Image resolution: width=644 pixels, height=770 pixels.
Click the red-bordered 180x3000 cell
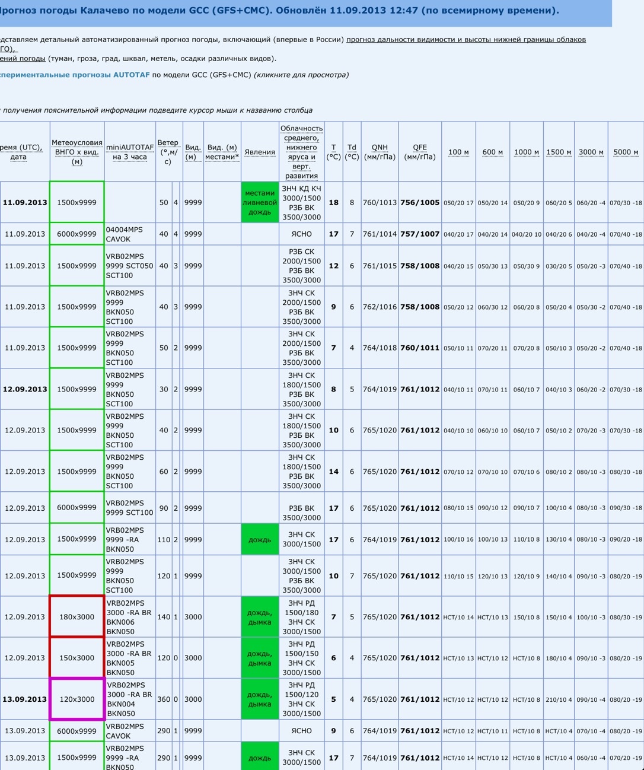(77, 617)
